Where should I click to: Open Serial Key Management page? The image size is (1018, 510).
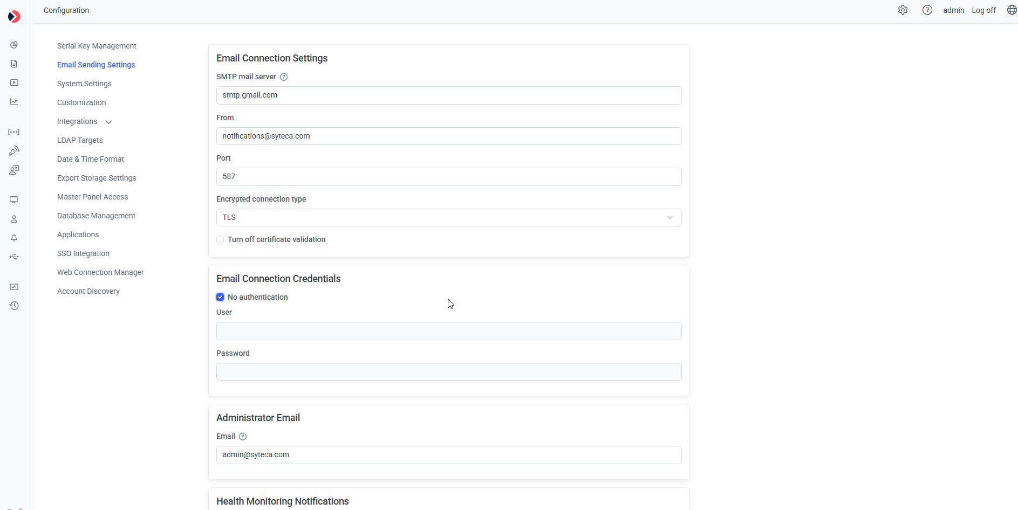[x=97, y=46]
